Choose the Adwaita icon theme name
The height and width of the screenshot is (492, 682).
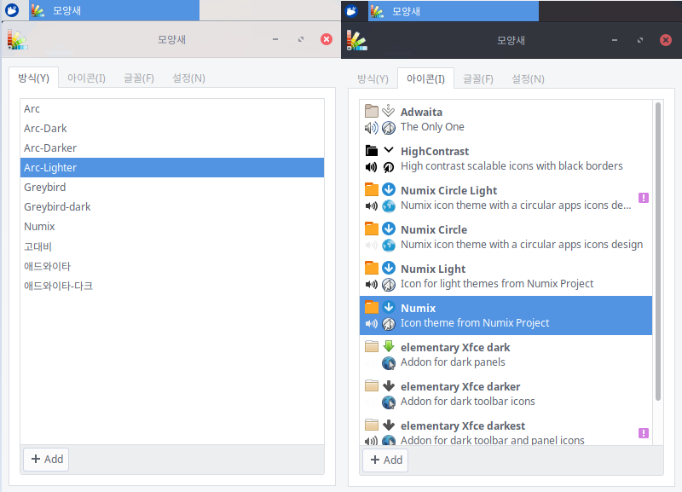point(421,113)
